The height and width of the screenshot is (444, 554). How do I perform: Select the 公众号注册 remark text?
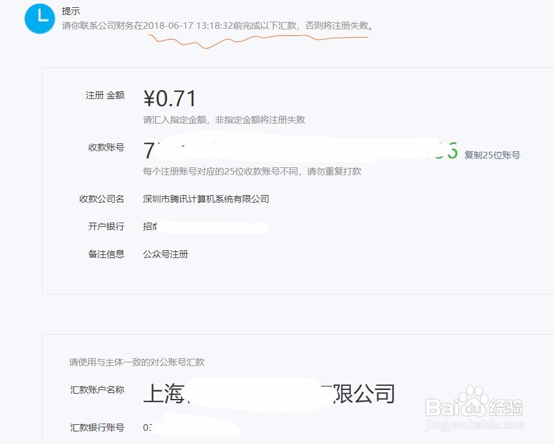(x=165, y=254)
